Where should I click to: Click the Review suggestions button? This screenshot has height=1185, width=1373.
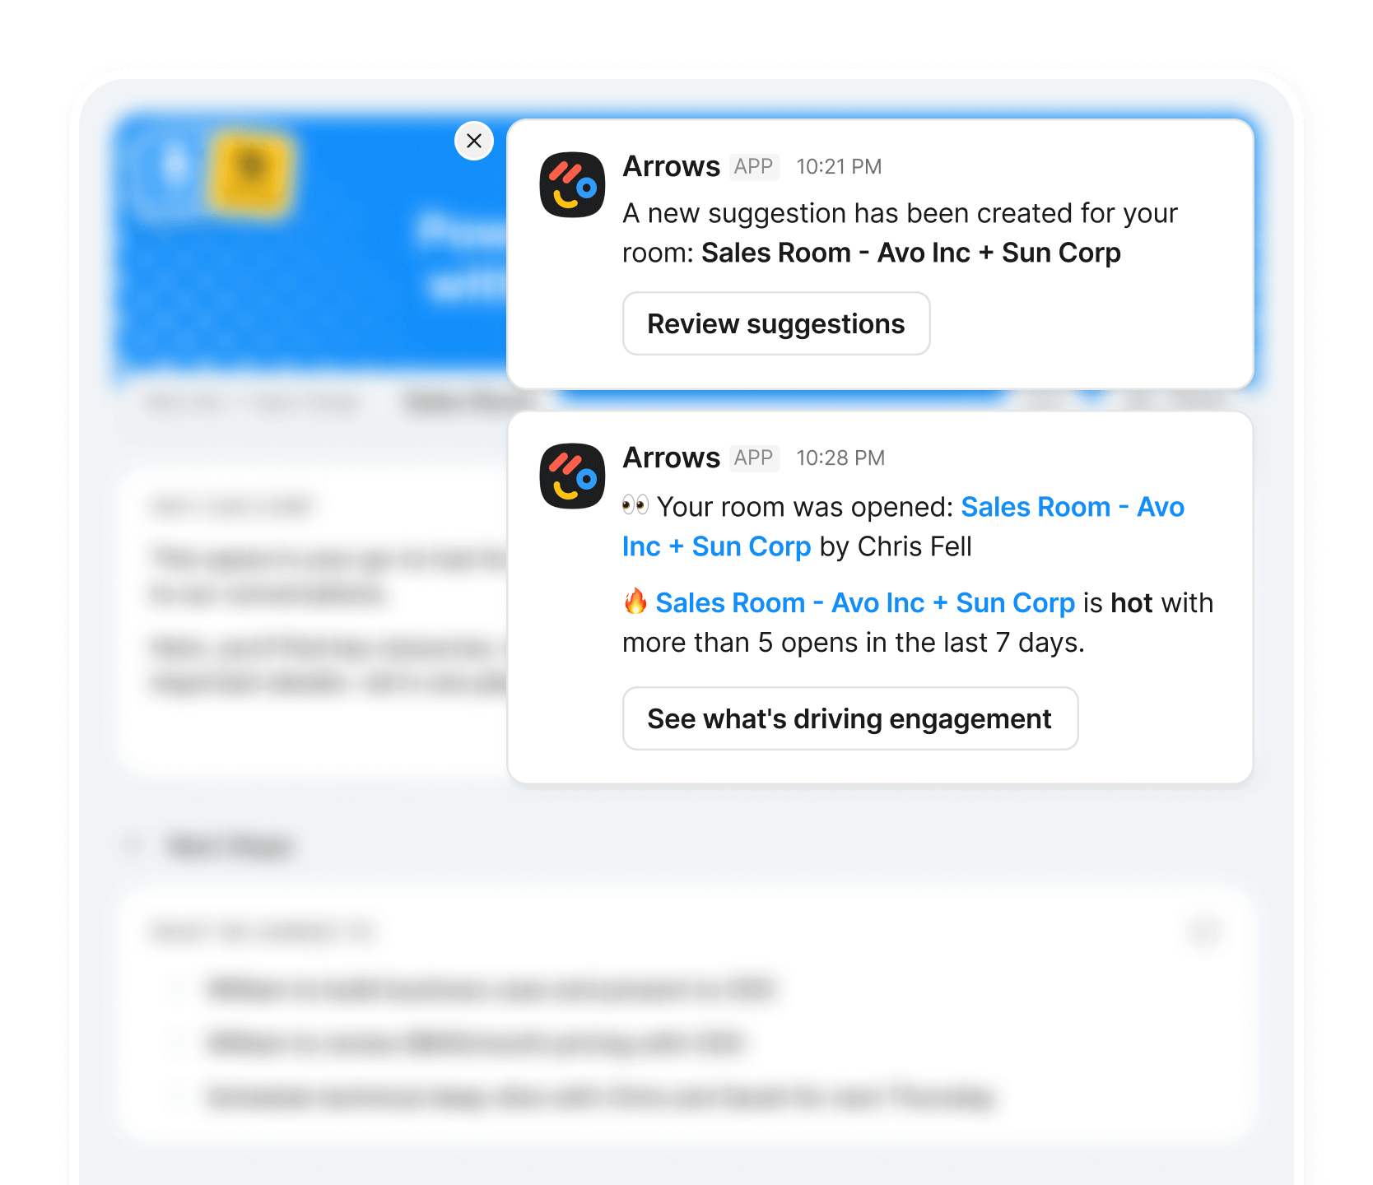point(776,323)
